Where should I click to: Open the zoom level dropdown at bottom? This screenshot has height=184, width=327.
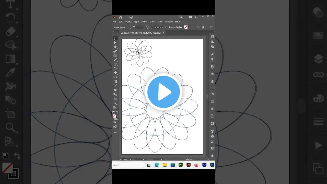click(130, 159)
